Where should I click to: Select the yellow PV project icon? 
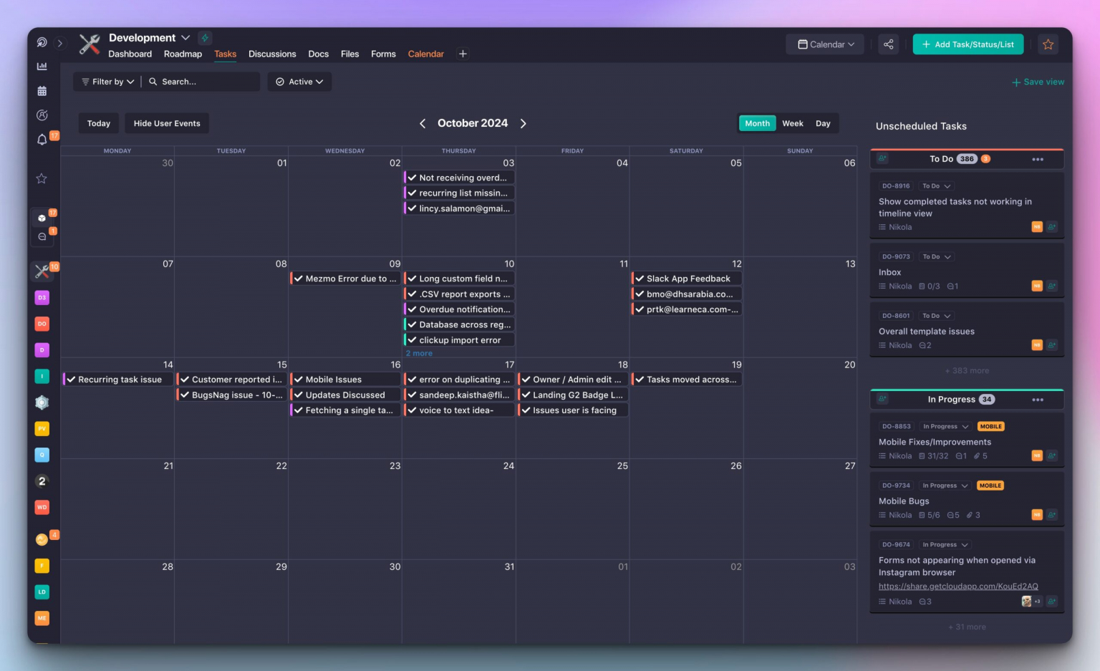tap(42, 428)
